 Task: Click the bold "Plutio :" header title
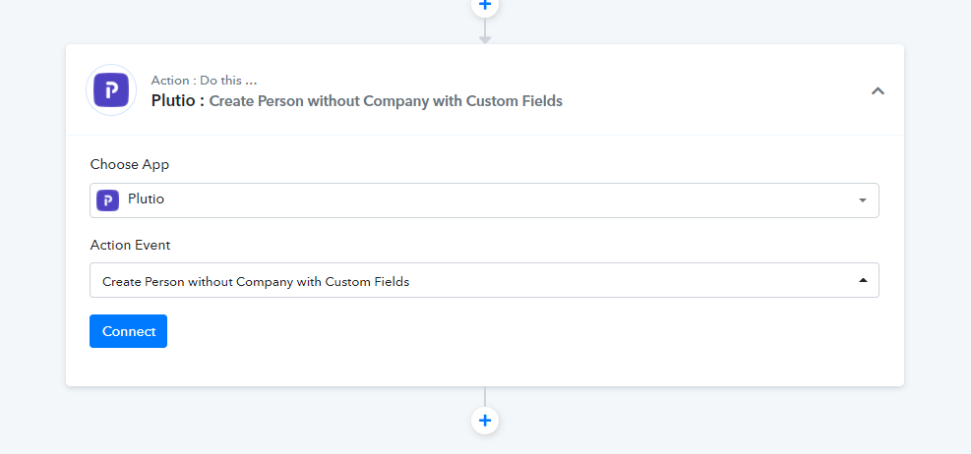tap(178, 101)
